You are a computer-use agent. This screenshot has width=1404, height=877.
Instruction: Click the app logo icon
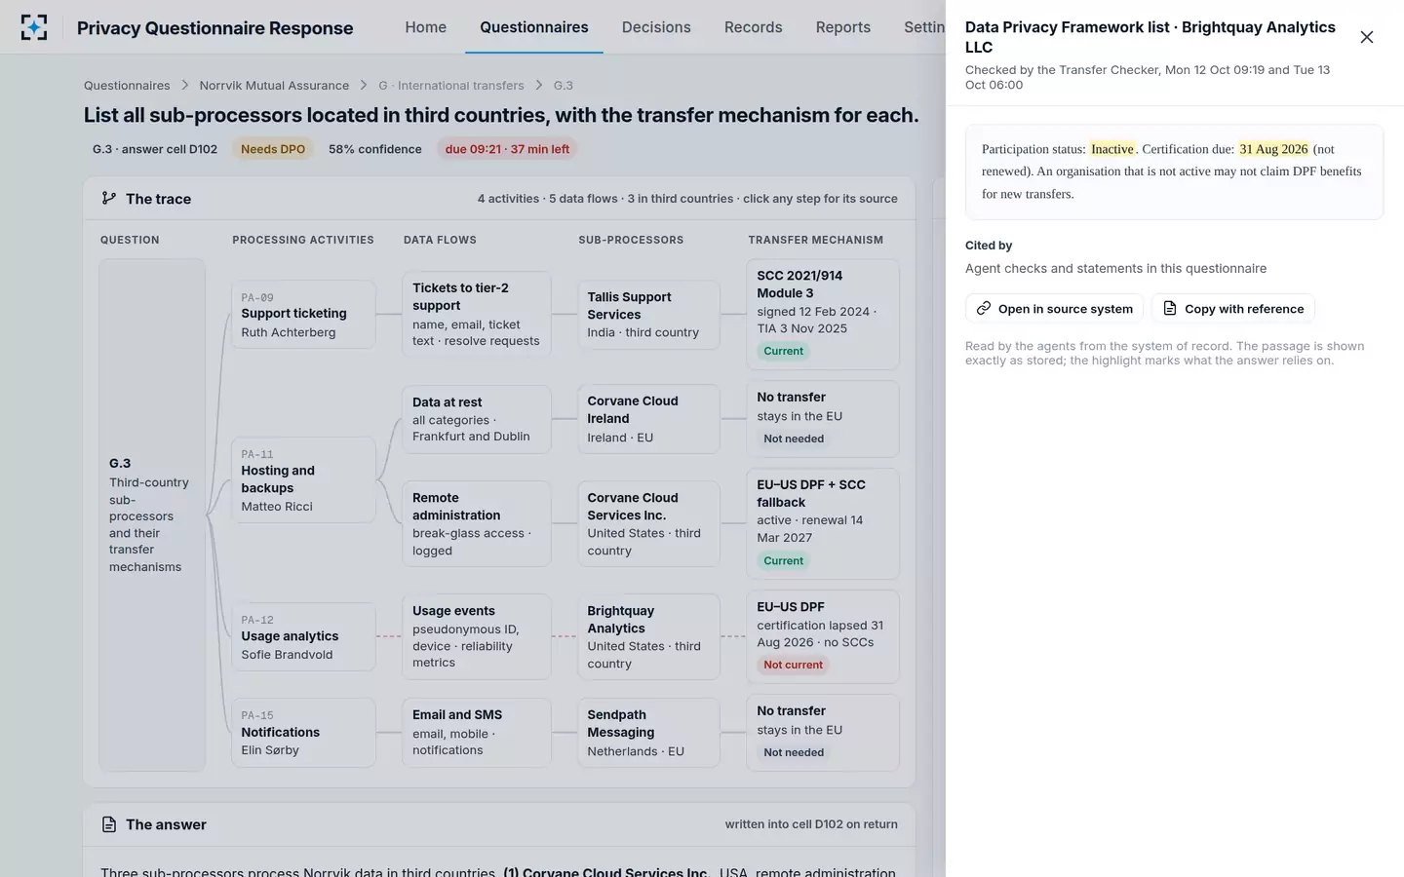[x=34, y=27]
